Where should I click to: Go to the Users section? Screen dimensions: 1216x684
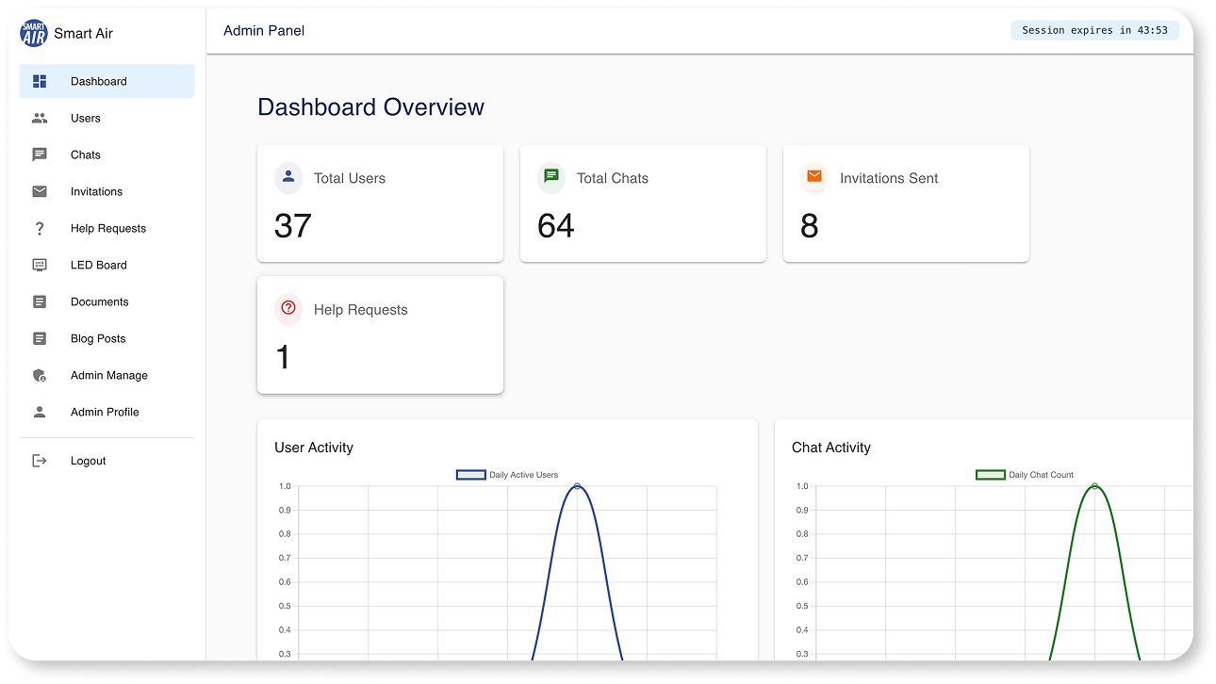pos(107,118)
